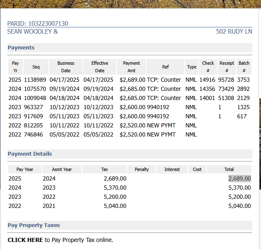This screenshot has width=261, height=249.
Task: Select the highlighted 2,689.00 total cell
Action: [239, 178]
